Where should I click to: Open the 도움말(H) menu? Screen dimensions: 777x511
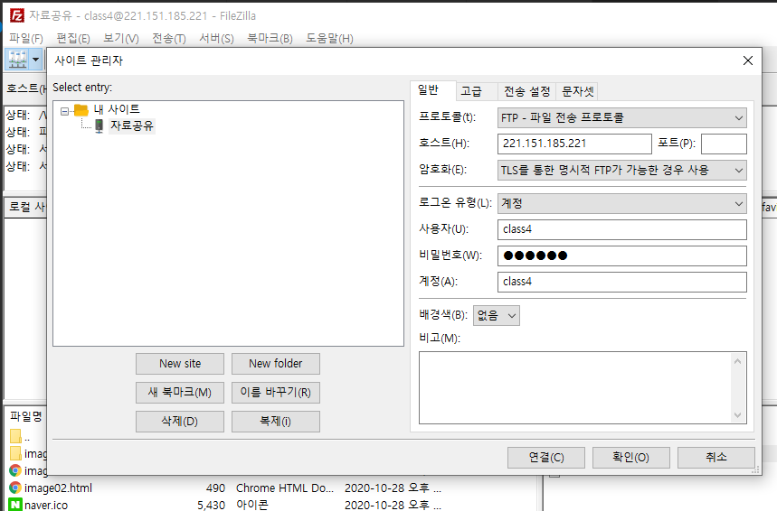click(329, 39)
